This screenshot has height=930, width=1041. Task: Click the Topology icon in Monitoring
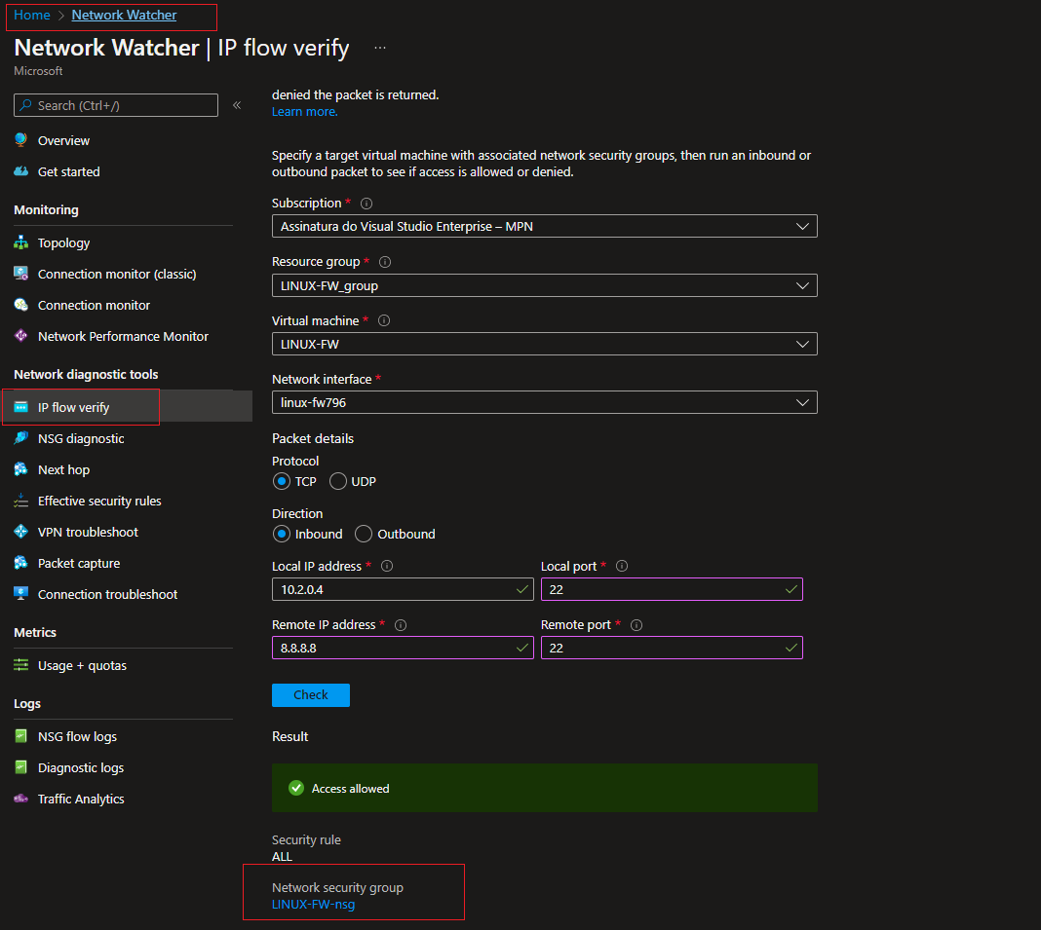pyautogui.click(x=21, y=242)
